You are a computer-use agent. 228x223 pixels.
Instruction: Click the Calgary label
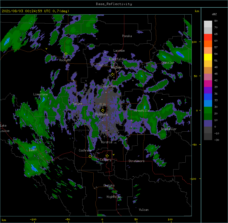pyautogui.click(x=106, y=160)
